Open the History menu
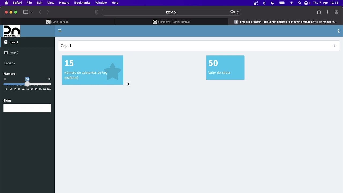The width and height of the screenshot is (343, 193). coord(64,3)
